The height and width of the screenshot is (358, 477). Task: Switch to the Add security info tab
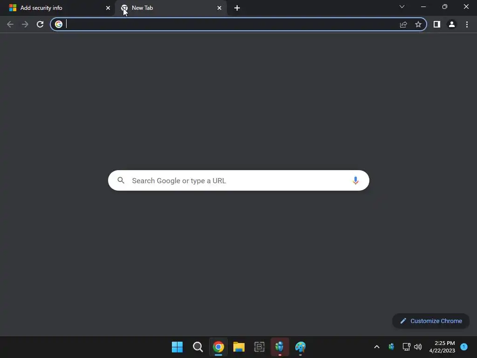(57, 8)
